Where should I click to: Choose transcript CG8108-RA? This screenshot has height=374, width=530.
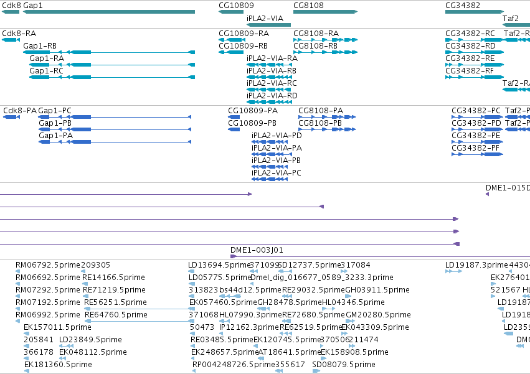click(316, 34)
